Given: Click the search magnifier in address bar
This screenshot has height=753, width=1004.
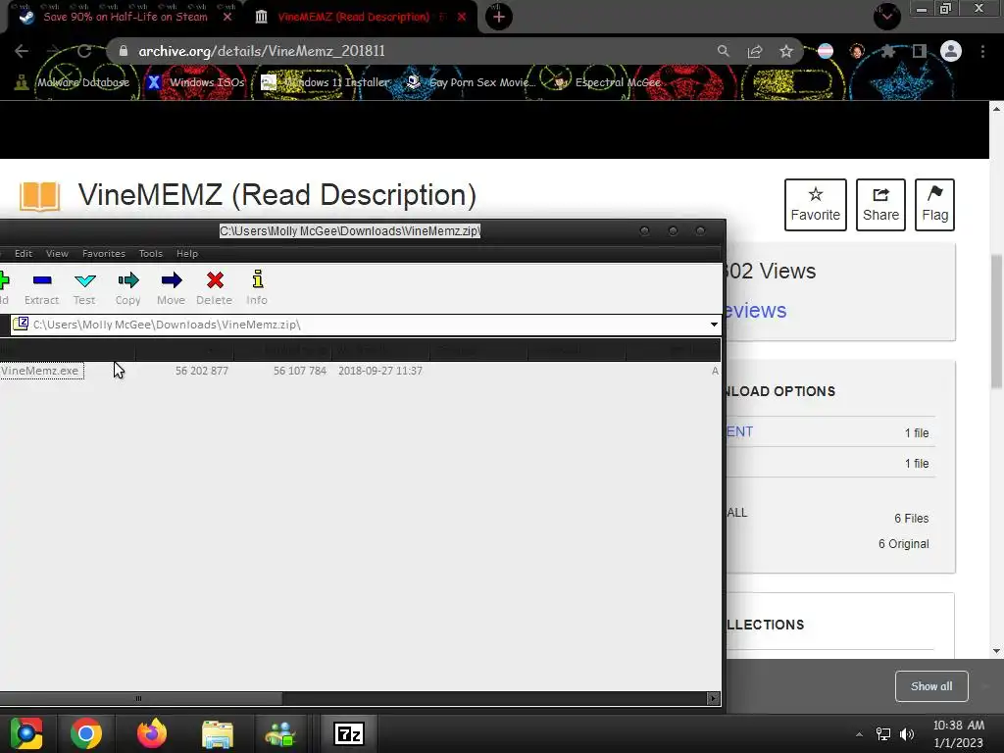Looking at the screenshot, I should click(x=723, y=51).
